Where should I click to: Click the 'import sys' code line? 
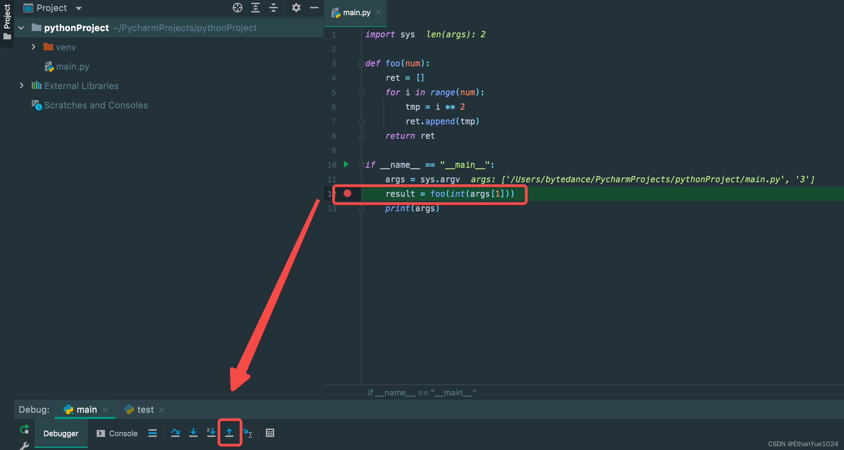(x=390, y=35)
